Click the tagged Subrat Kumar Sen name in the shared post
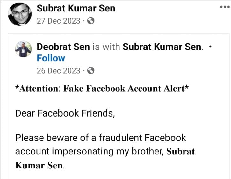This screenshot has height=179, width=231. coord(162,47)
